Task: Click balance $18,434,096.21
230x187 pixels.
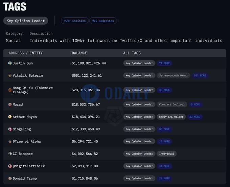Action: 86,117
